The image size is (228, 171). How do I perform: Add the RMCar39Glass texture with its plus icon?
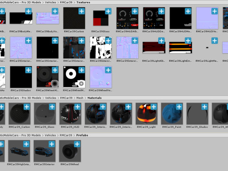click(108, 11)
